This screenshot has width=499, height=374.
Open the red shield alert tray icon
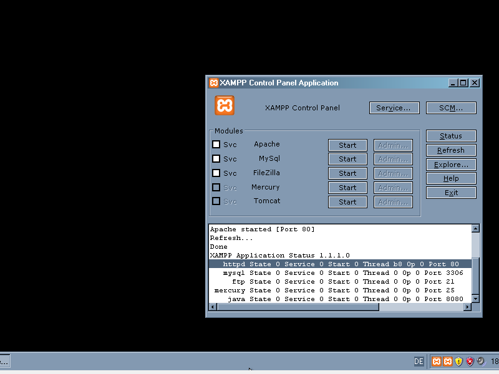(470, 362)
